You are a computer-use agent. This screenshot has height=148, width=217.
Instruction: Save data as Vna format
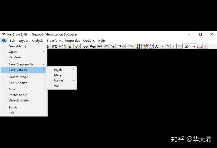61,86
